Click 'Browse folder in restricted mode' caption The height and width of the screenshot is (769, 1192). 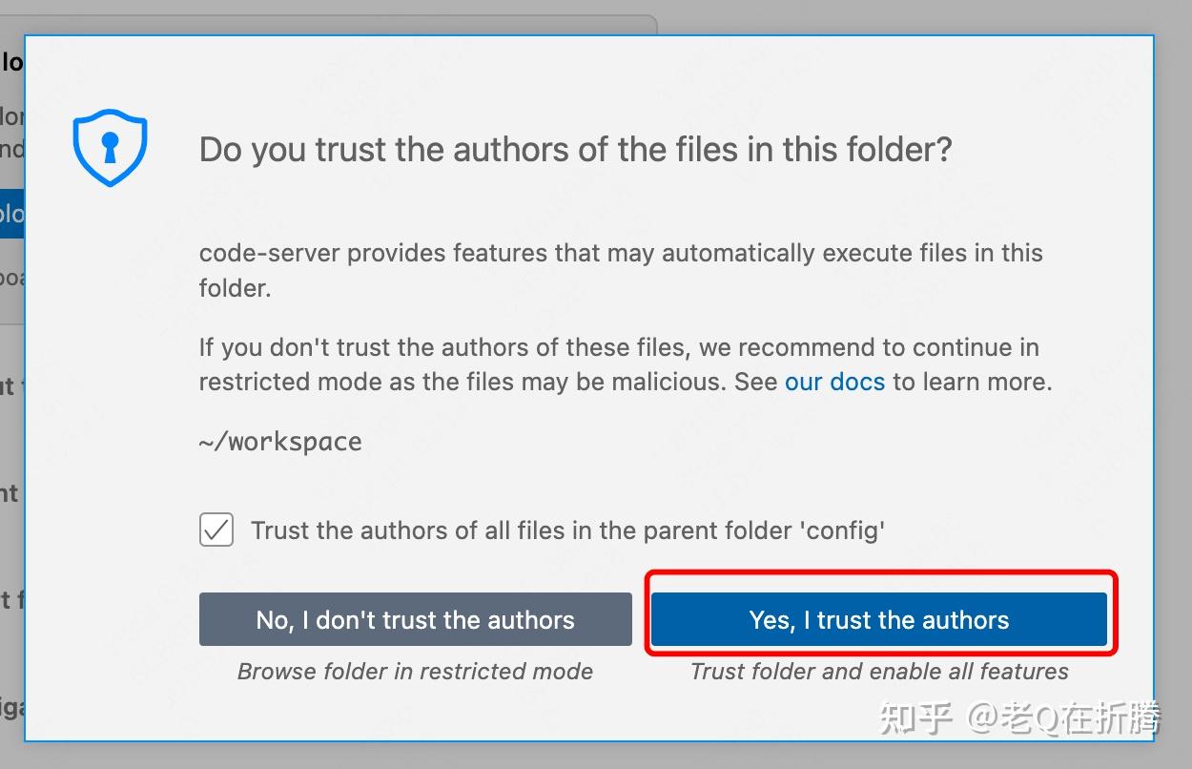coord(415,671)
